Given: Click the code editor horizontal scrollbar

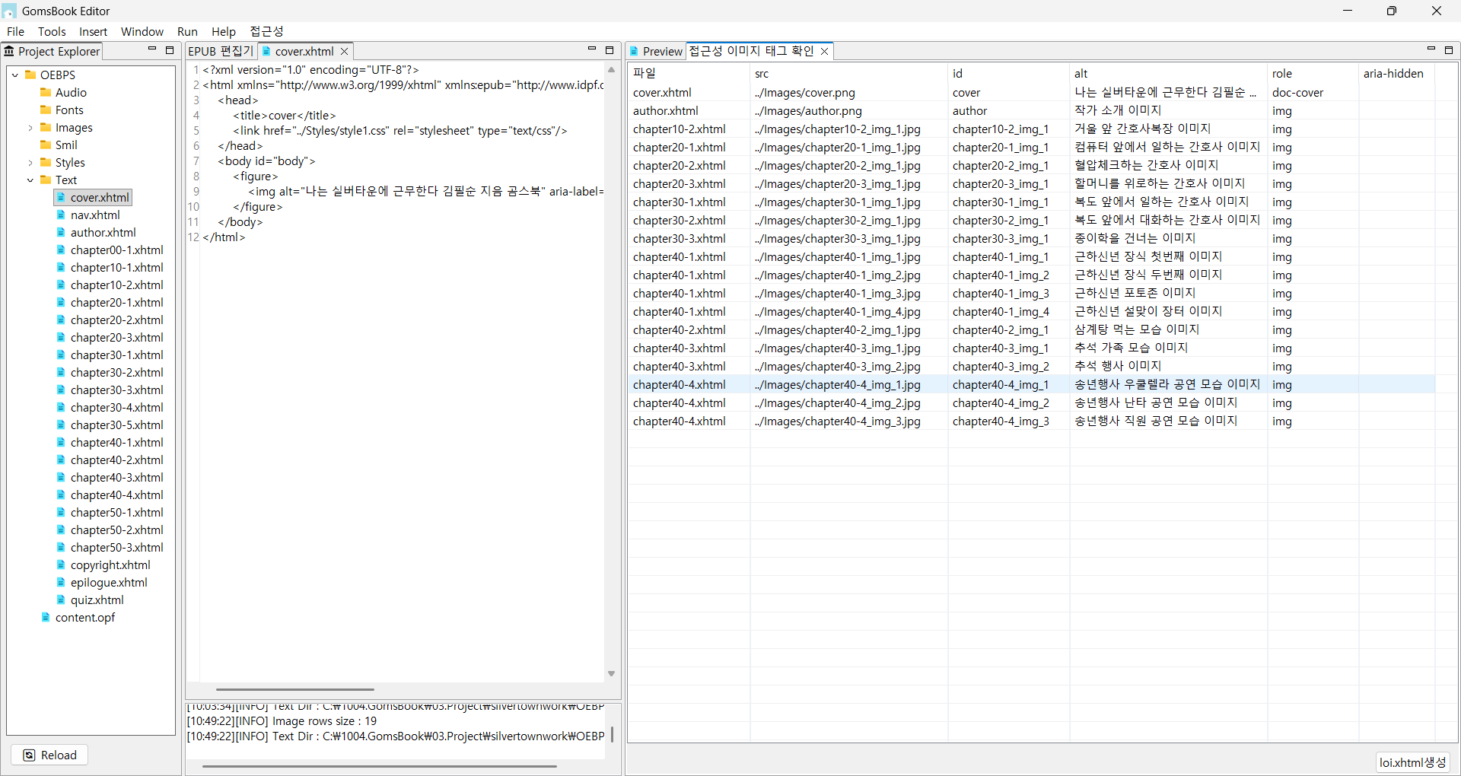Looking at the screenshot, I should click(x=295, y=689).
